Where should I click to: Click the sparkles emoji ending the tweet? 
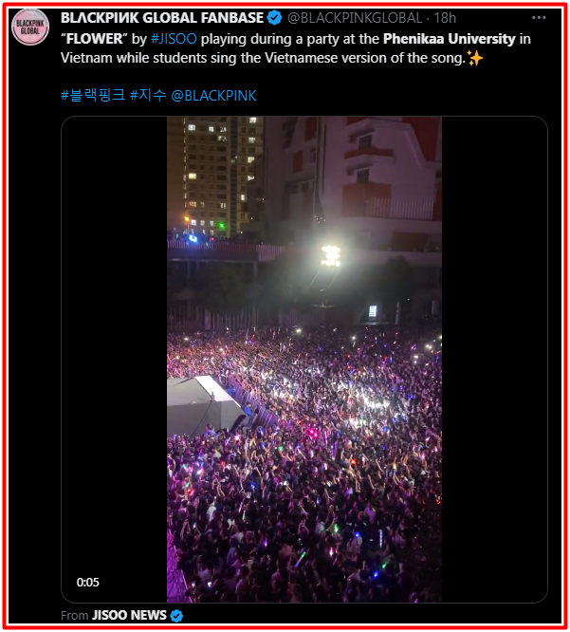475,58
